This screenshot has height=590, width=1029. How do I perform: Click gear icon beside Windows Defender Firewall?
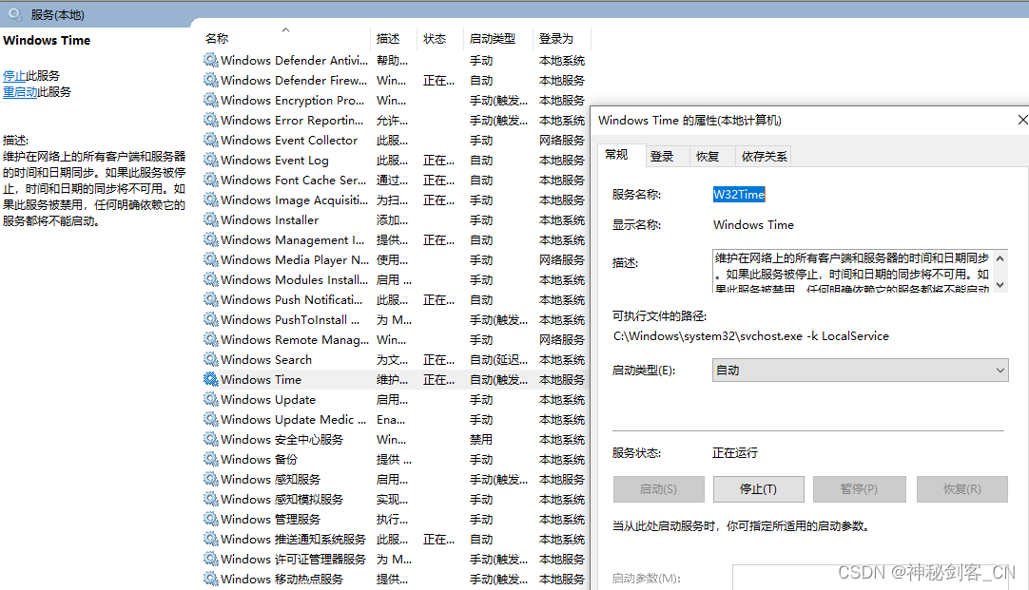[x=211, y=80]
